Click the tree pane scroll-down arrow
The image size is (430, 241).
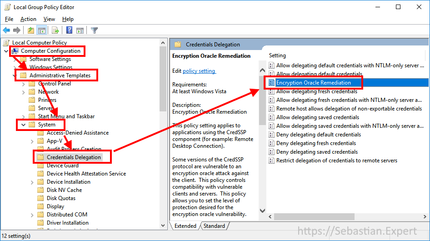[163, 226]
